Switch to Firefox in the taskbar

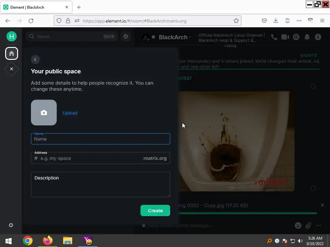tap(48, 241)
